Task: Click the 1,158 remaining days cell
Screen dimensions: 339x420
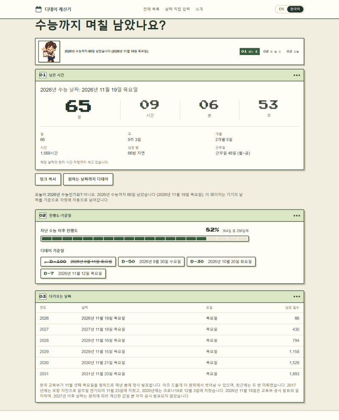Action: [294, 352]
